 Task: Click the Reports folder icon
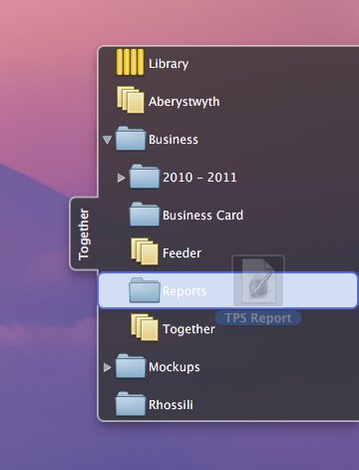[145, 290]
